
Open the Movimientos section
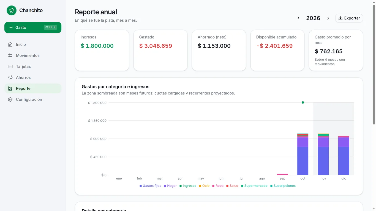pos(33,55)
